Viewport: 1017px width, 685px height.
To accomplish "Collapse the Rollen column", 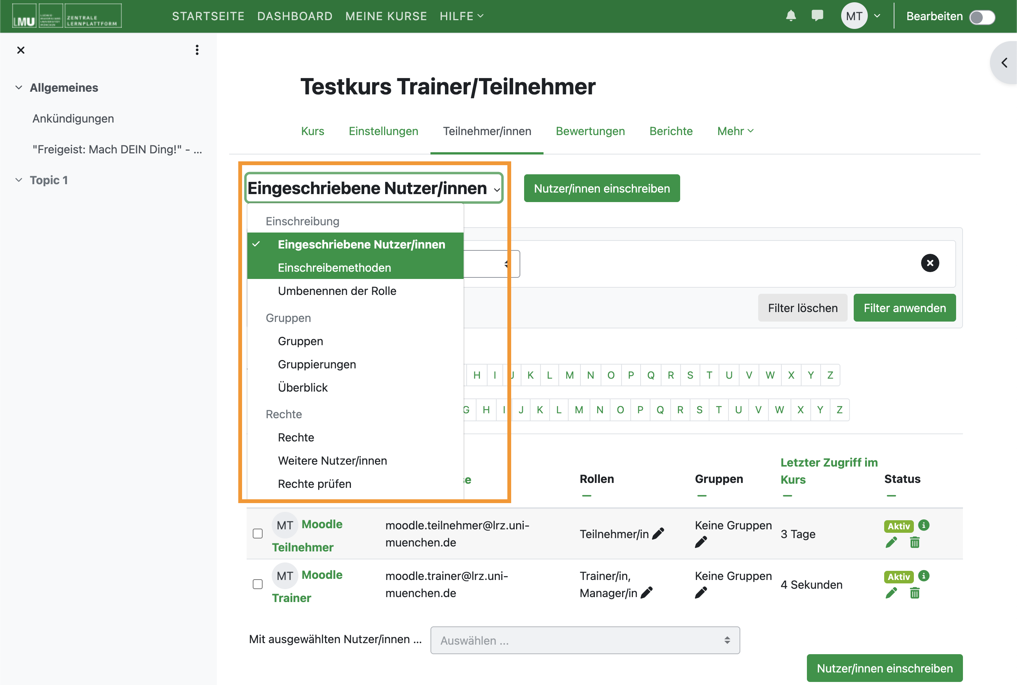I will pyautogui.click(x=587, y=495).
